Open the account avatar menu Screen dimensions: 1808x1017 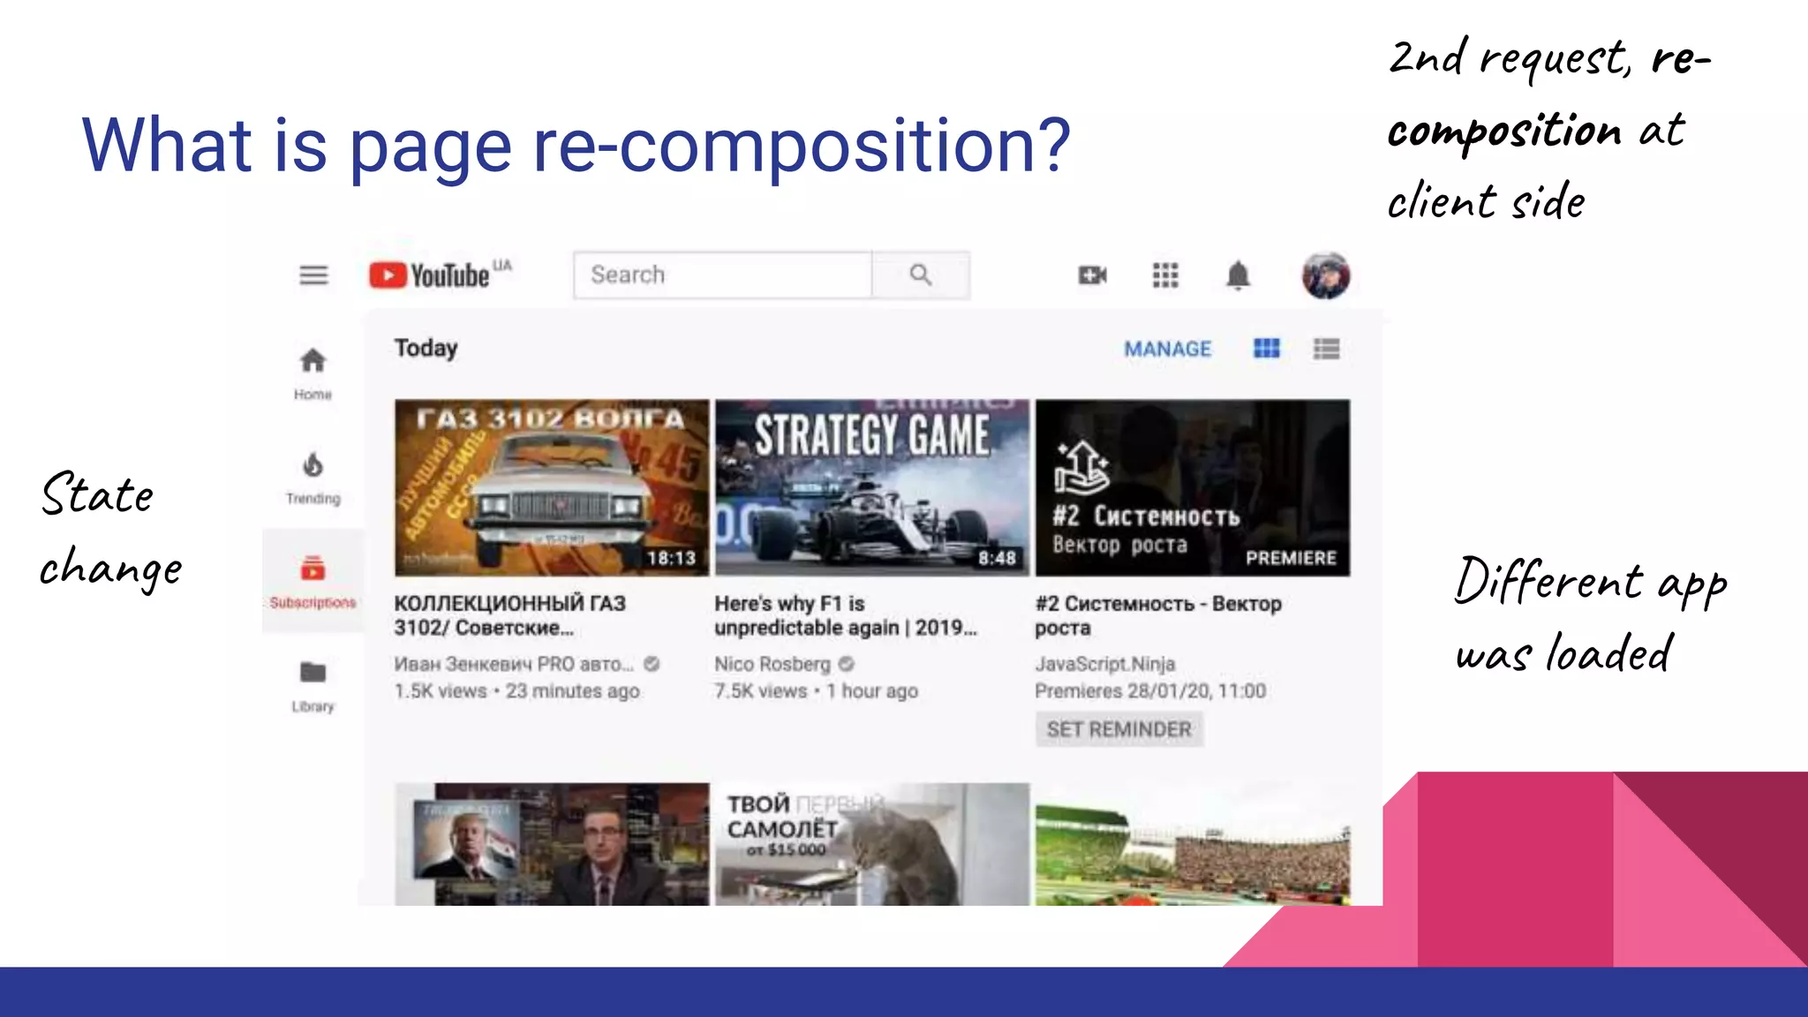pyautogui.click(x=1325, y=275)
